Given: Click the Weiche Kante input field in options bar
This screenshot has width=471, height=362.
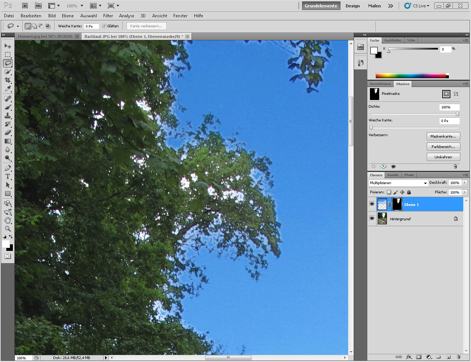Looking at the screenshot, I should pos(91,26).
